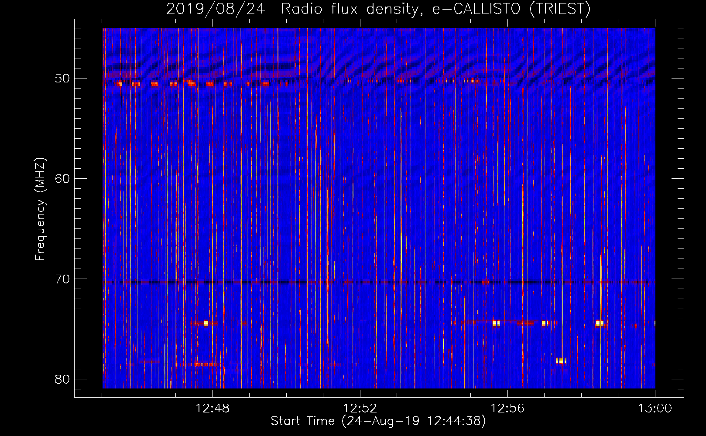Click the 13:00 time tick label

click(655, 409)
